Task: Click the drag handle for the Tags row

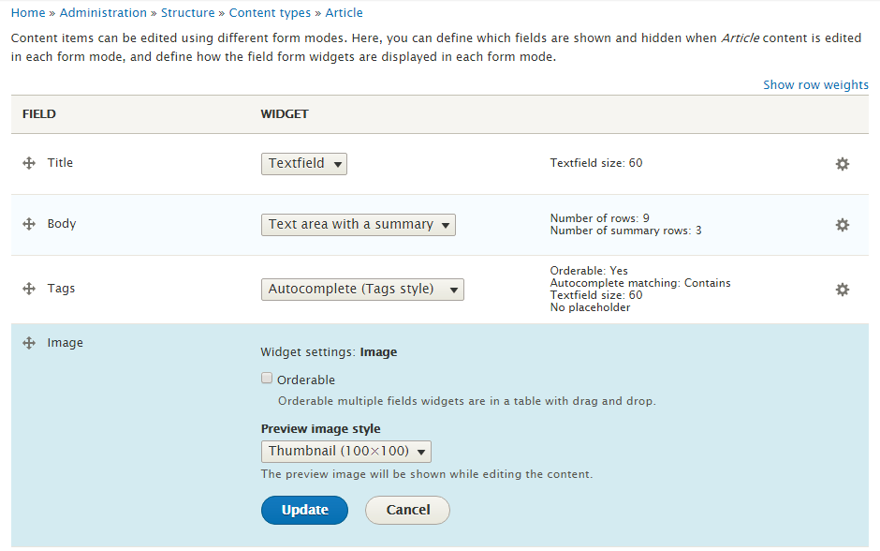Action: 29,288
